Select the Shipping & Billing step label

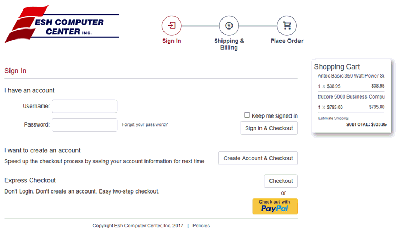229,44
